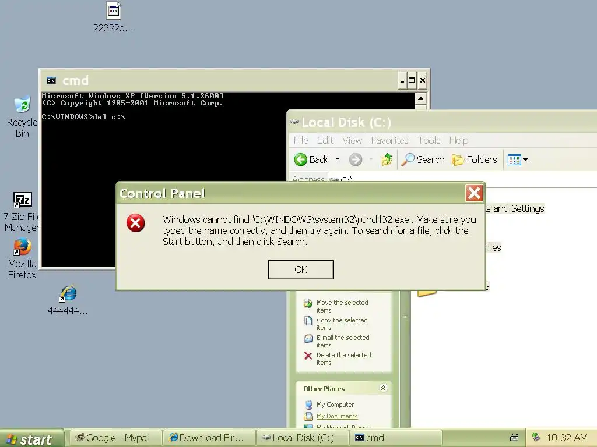Collapse the Other Places panel chevron
Screen dimensions: 597x447
(x=383, y=388)
